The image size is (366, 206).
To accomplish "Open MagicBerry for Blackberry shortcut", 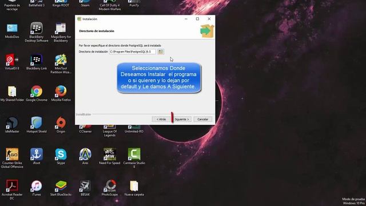I will (x=61, y=32).
